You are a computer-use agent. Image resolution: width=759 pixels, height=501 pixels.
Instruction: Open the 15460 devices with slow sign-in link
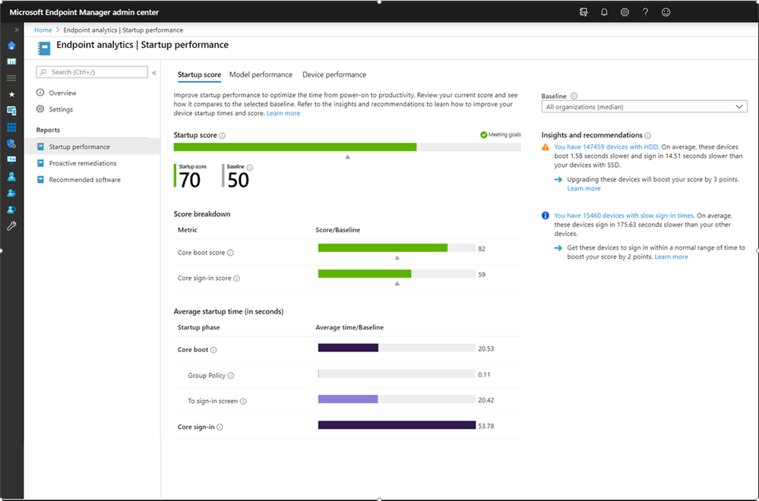coord(625,216)
